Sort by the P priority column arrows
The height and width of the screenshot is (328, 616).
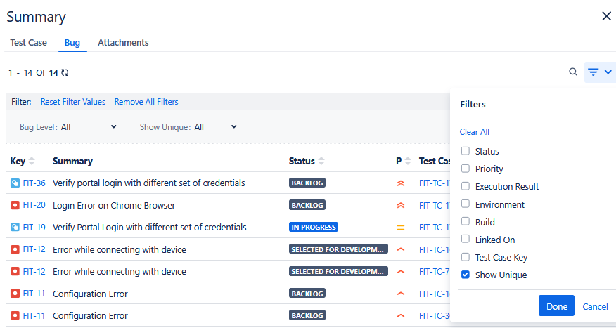click(406, 162)
